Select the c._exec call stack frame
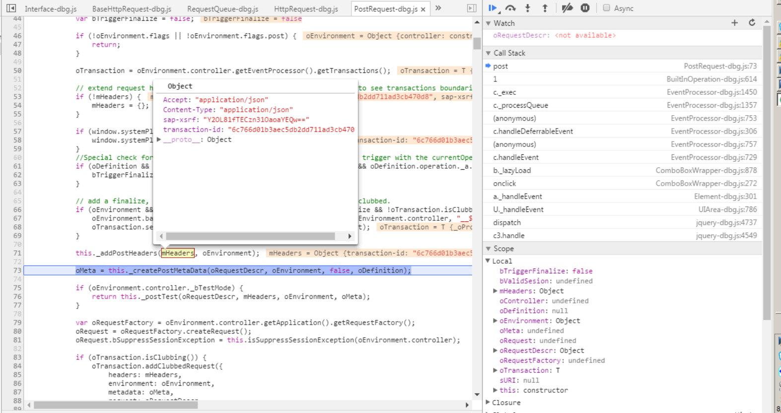This screenshot has height=413, width=781. (x=623, y=92)
